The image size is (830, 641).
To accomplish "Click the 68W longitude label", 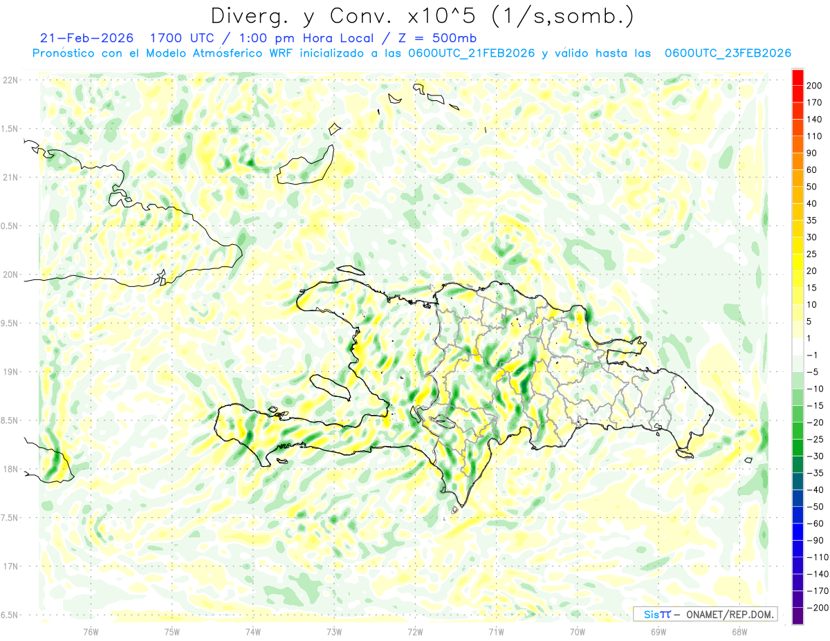I will [739, 632].
